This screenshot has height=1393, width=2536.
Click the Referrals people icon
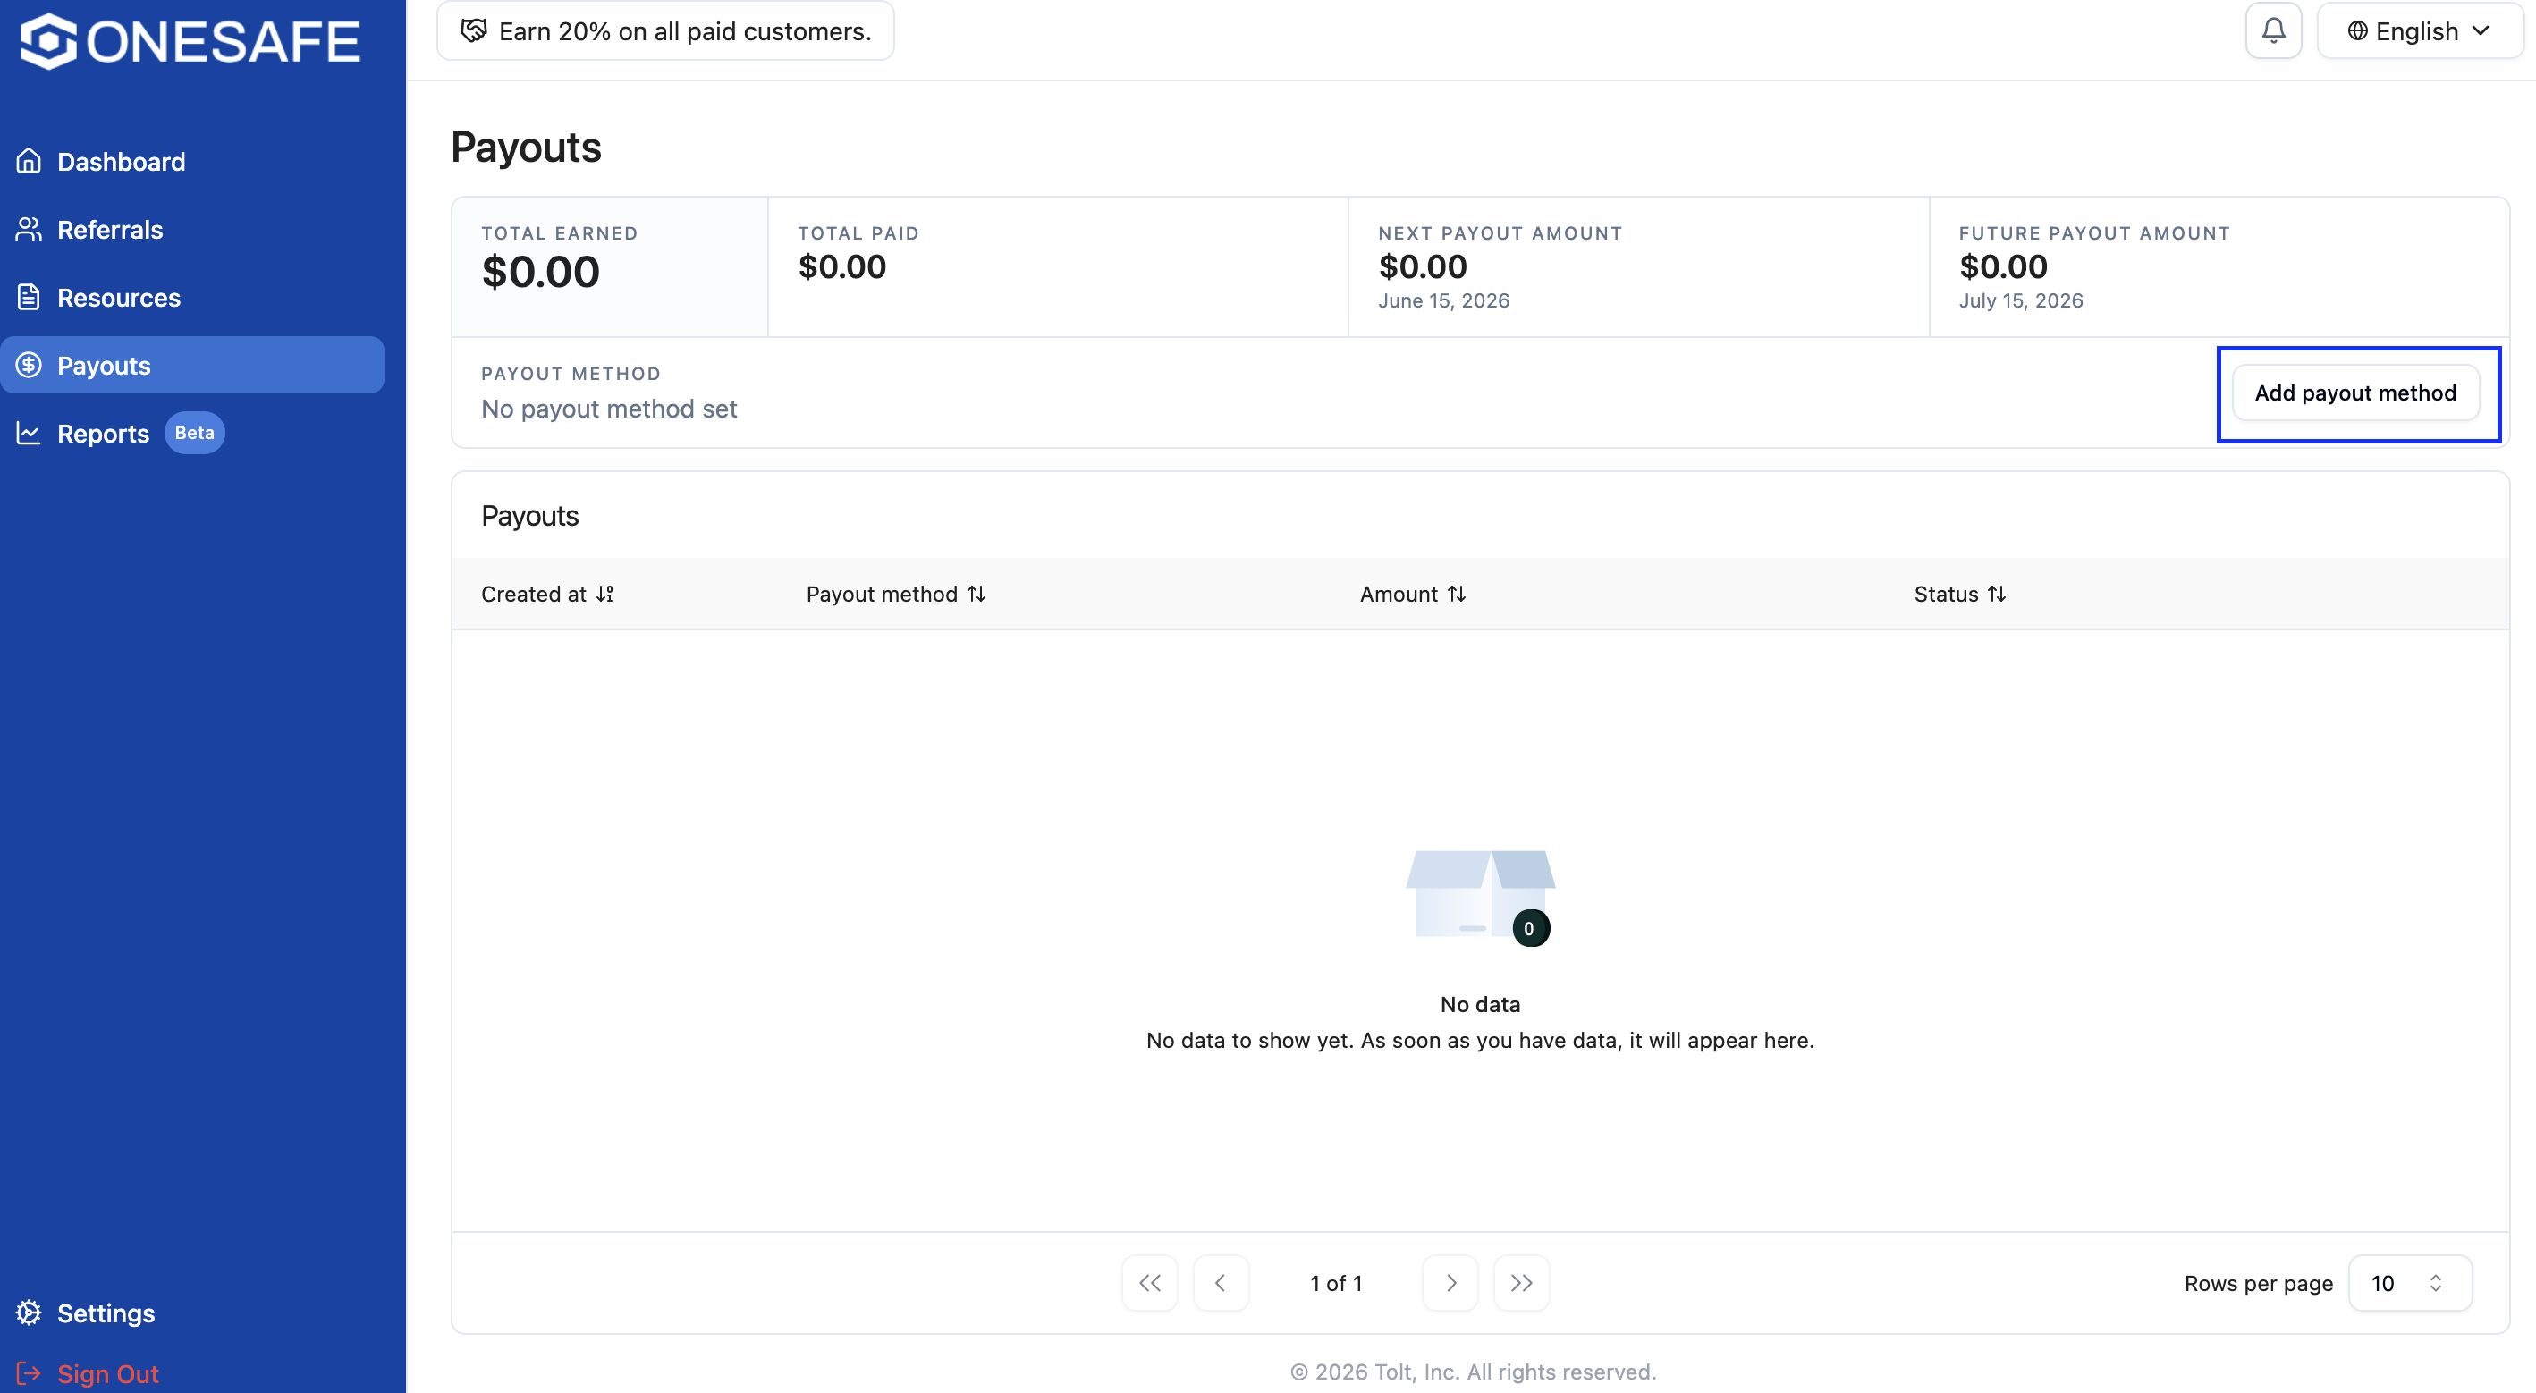[x=29, y=228]
